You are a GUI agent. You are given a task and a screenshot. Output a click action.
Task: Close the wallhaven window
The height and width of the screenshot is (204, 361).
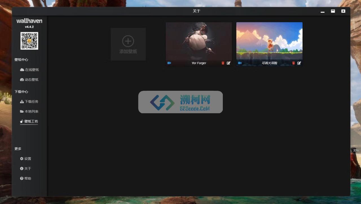coord(343,11)
